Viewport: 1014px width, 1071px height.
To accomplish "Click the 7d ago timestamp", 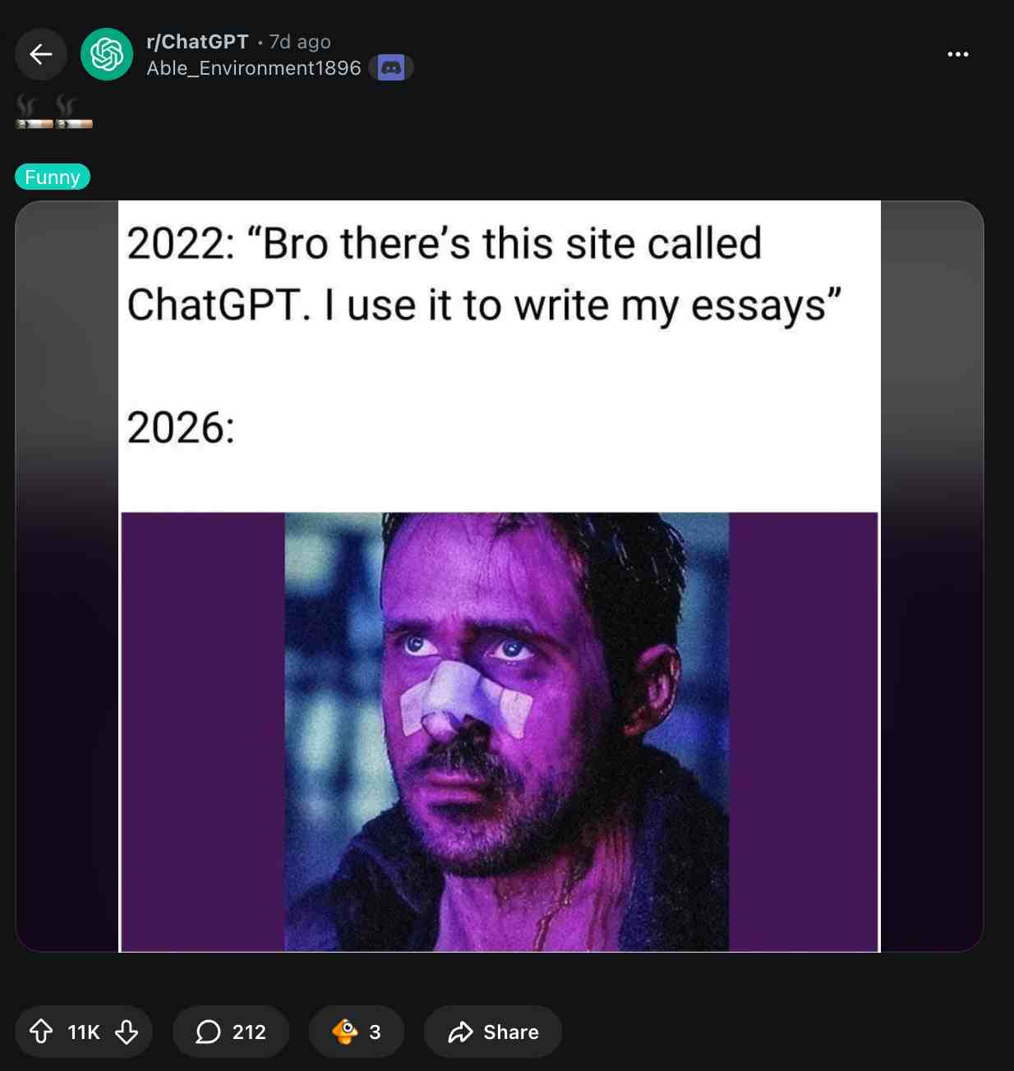I will pos(300,42).
